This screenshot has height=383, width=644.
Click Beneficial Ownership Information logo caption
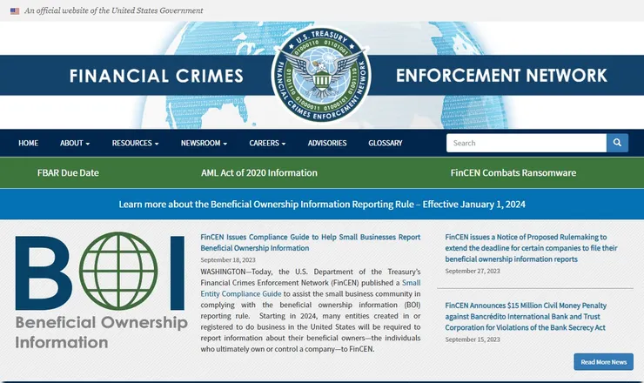tap(102, 333)
